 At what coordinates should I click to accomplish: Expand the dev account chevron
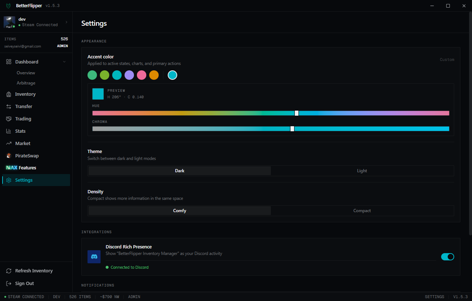point(66,22)
